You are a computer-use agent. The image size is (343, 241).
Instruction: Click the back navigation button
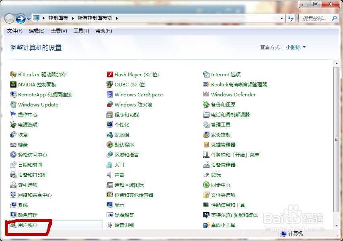tap(9, 18)
